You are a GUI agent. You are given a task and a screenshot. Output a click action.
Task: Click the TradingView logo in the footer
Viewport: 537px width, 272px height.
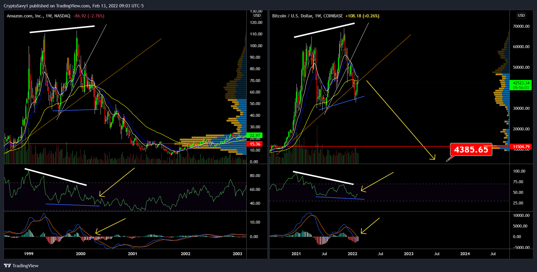coord(21,266)
